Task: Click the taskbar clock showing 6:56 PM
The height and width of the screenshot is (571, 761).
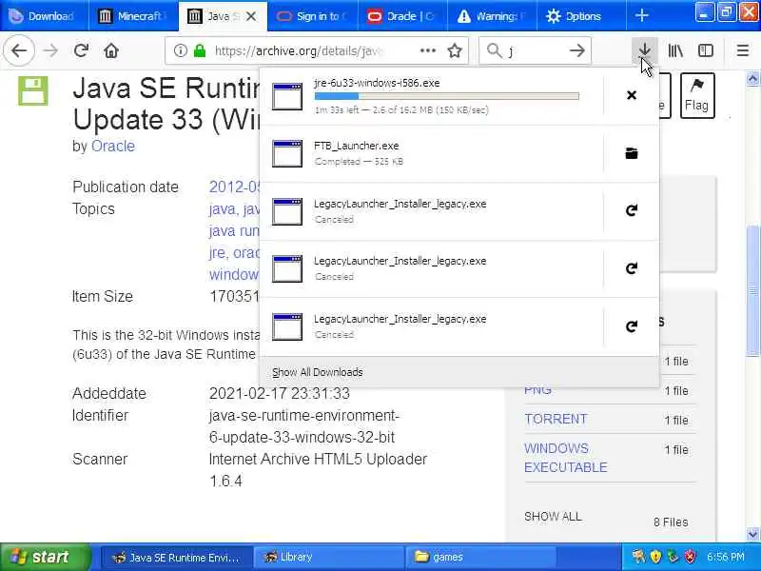Action: (x=726, y=557)
